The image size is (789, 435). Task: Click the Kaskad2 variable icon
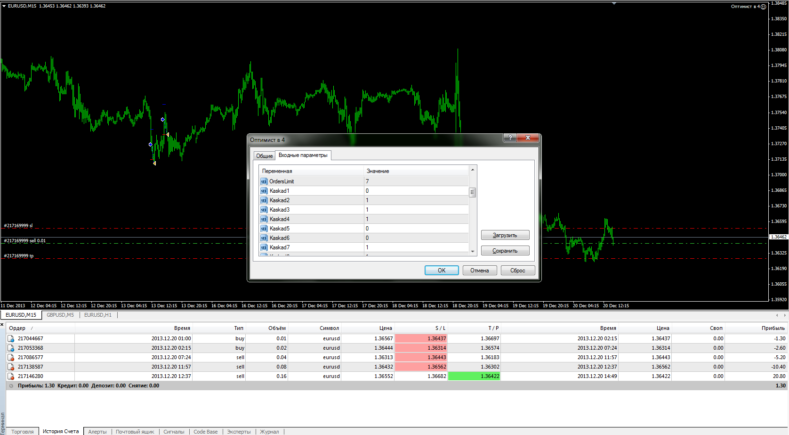pyautogui.click(x=264, y=200)
